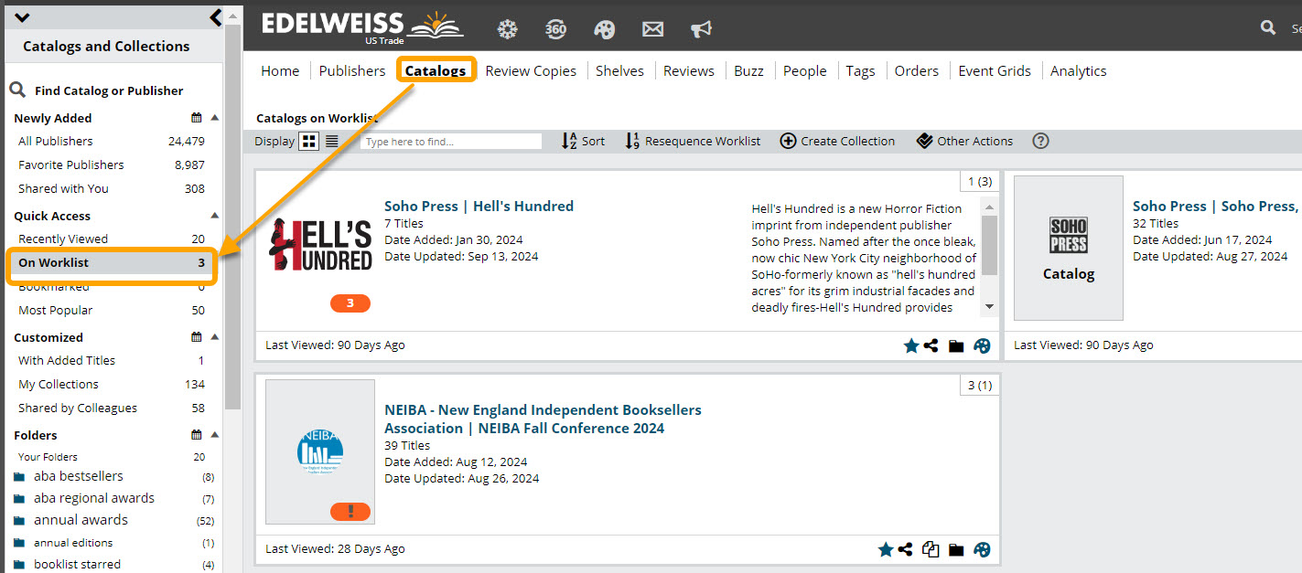The height and width of the screenshot is (573, 1302).
Task: Click the search magnifier in top bar
Action: point(1268,28)
